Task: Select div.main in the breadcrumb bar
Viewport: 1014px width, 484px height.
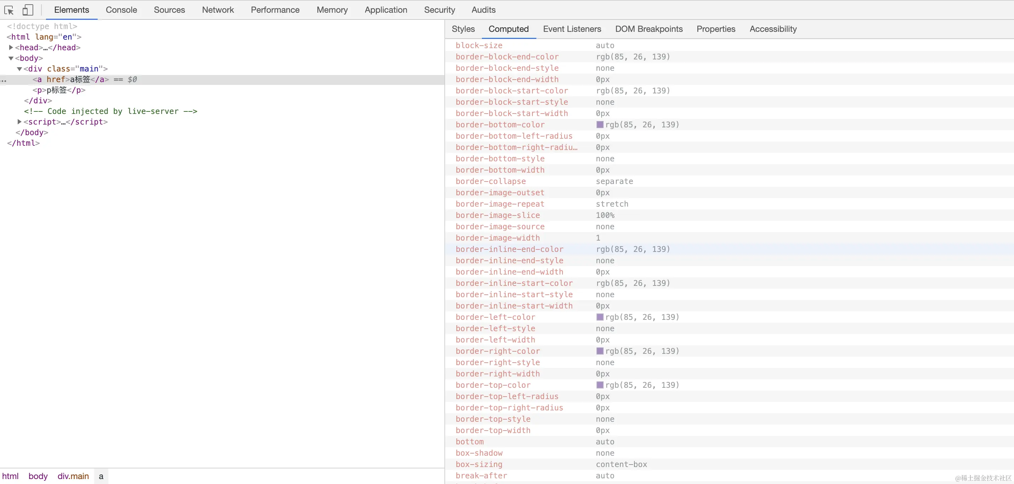Action: coord(73,476)
